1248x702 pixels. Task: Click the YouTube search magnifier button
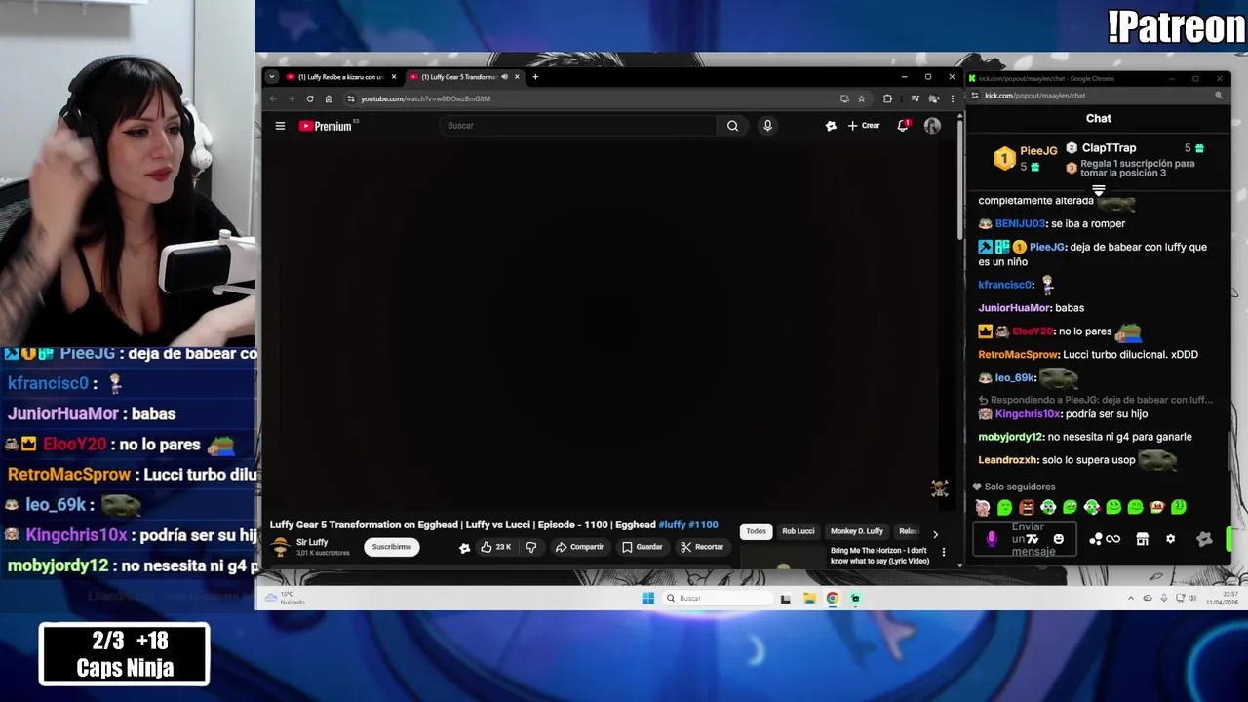(x=732, y=126)
